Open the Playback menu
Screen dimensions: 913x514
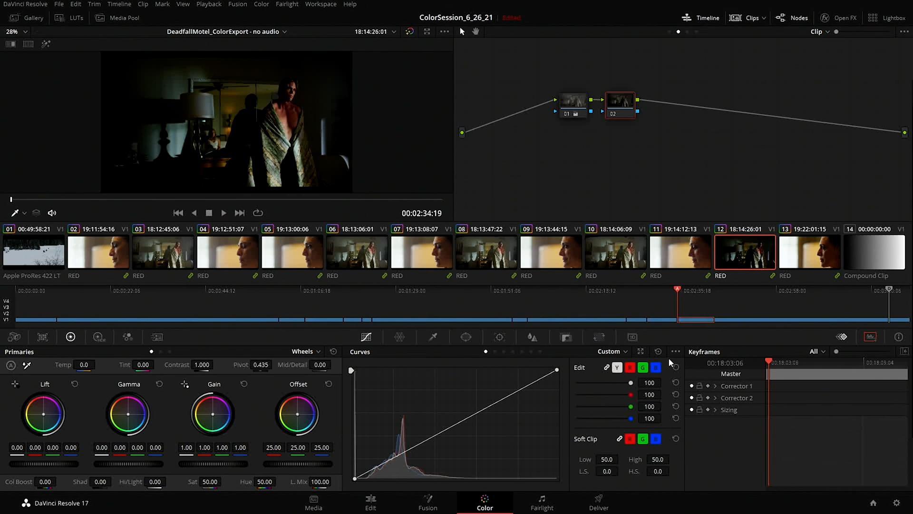209,4
